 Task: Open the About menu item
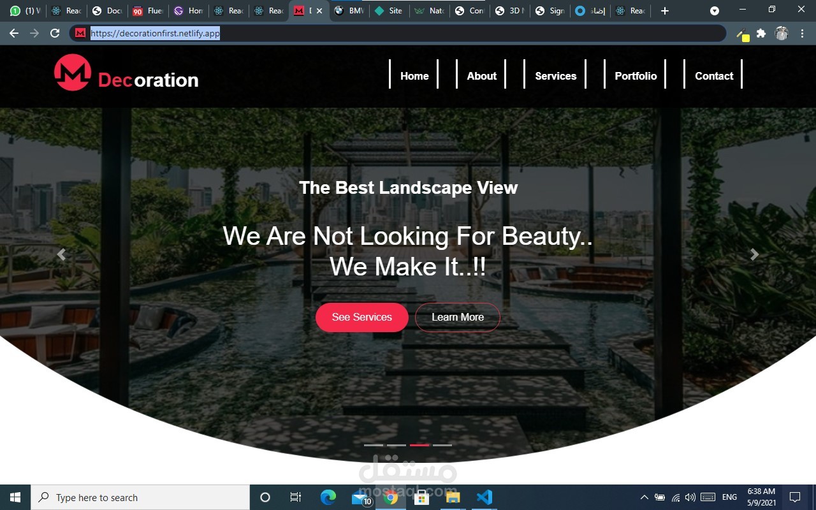pyautogui.click(x=481, y=76)
